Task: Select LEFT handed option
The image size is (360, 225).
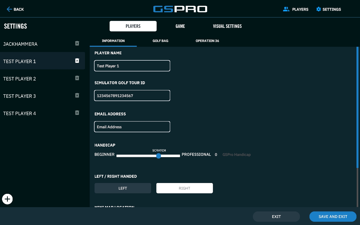Action: tap(123, 188)
